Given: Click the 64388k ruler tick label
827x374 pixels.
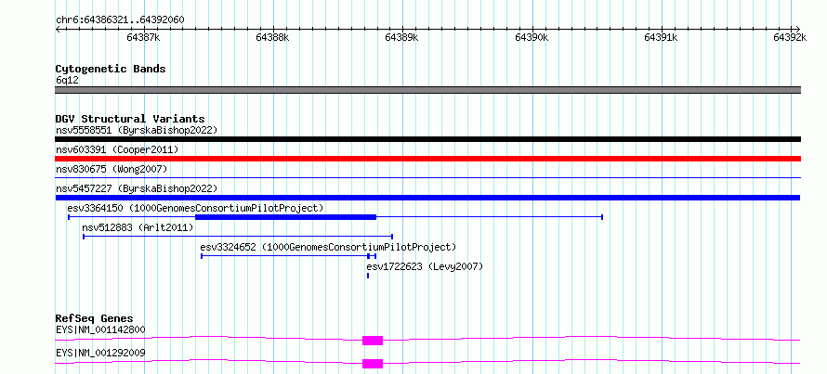Looking at the screenshot, I should point(273,37).
